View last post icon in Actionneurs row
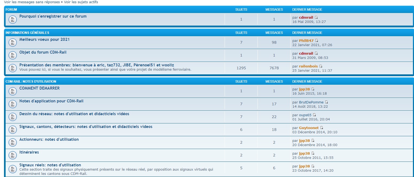414x177 pixels. (313, 141)
